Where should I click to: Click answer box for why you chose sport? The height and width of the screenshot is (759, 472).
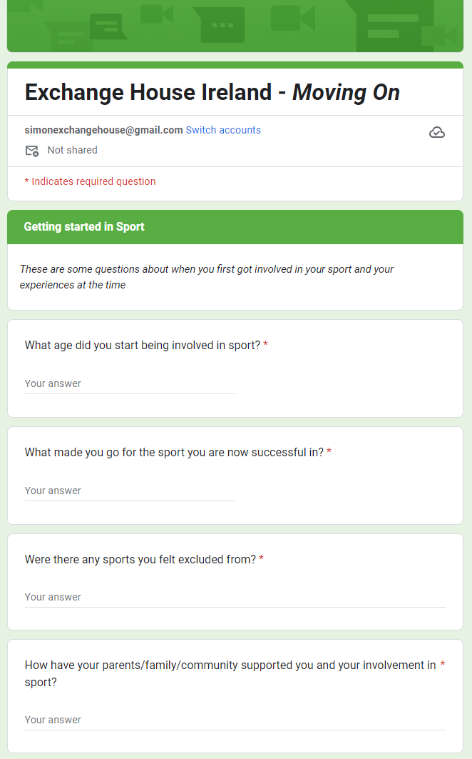point(130,491)
